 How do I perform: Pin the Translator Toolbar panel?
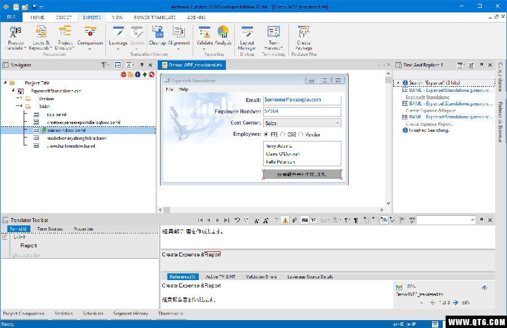(x=482, y=220)
